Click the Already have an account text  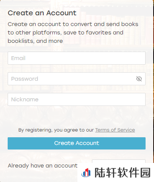click(x=43, y=166)
